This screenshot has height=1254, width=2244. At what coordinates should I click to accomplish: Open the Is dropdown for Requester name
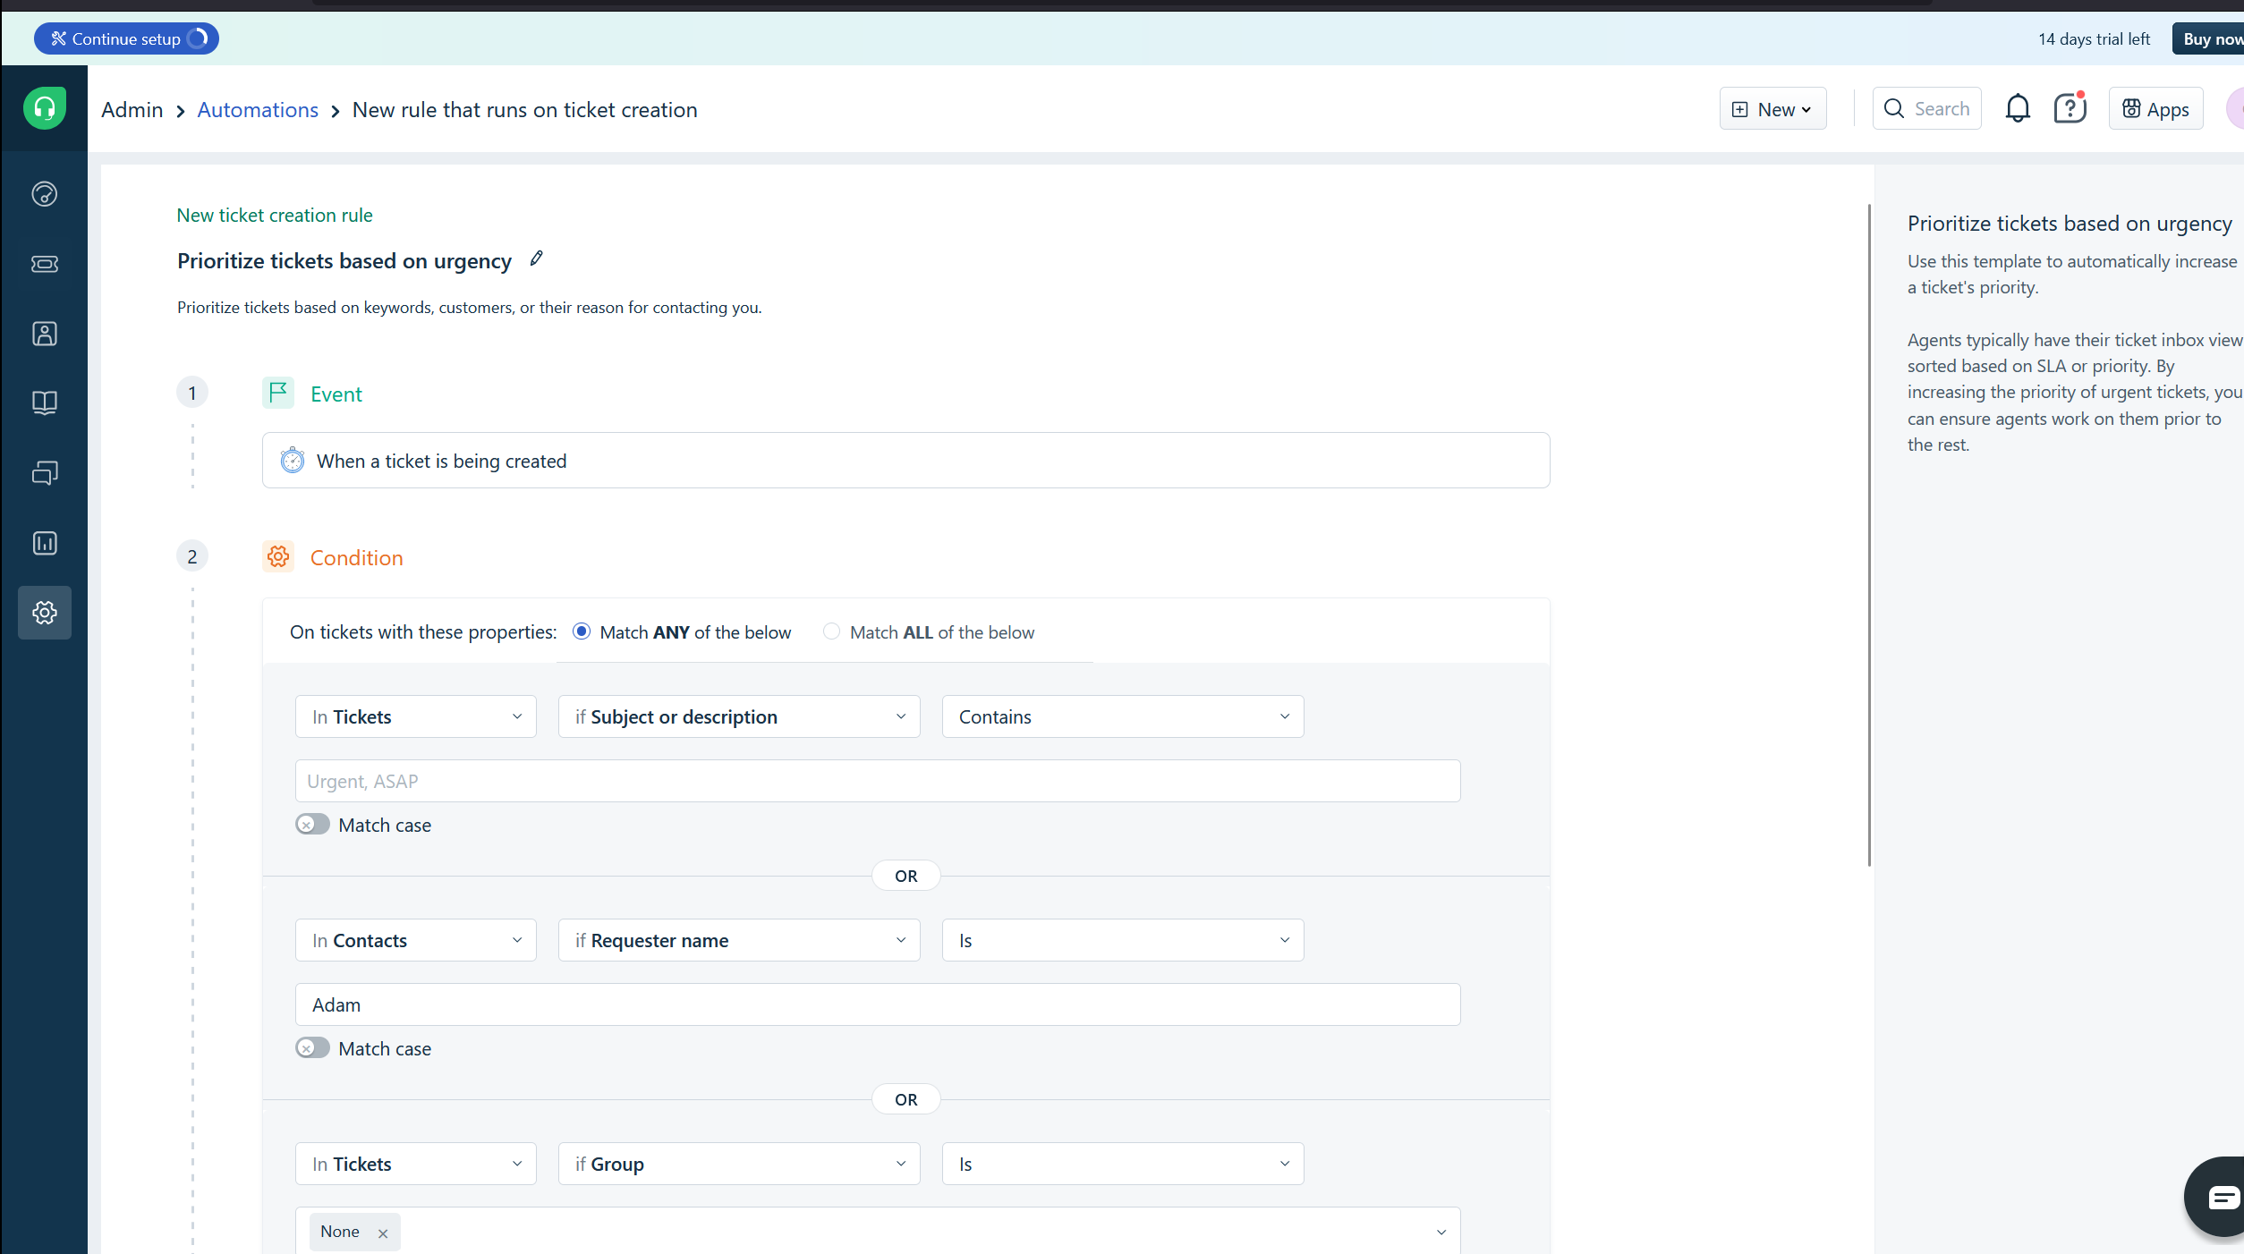pyautogui.click(x=1123, y=940)
